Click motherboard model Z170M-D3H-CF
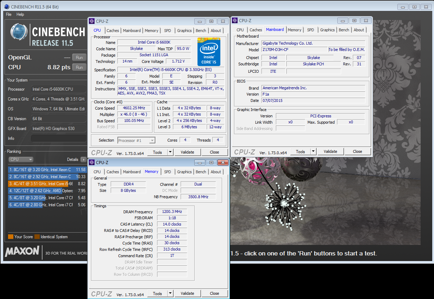This screenshot has height=299, width=434. click(x=294, y=50)
